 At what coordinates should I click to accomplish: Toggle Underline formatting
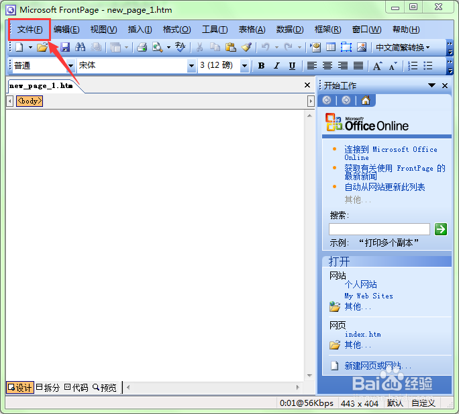(x=292, y=65)
